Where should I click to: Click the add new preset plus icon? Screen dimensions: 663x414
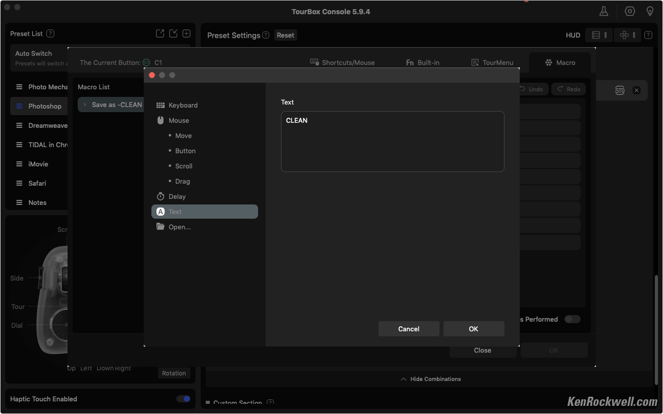coord(186,33)
